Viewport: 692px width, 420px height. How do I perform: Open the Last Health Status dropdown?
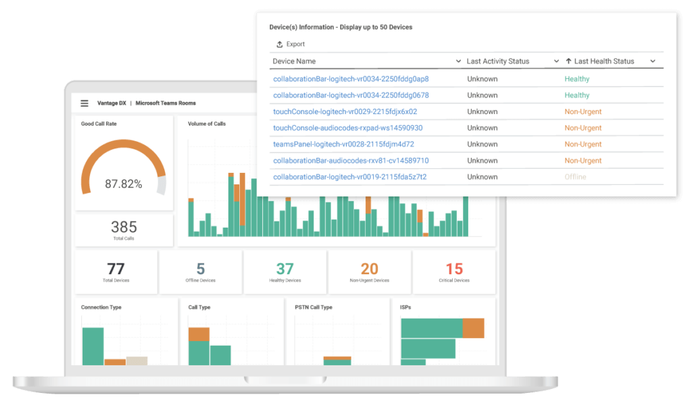653,61
